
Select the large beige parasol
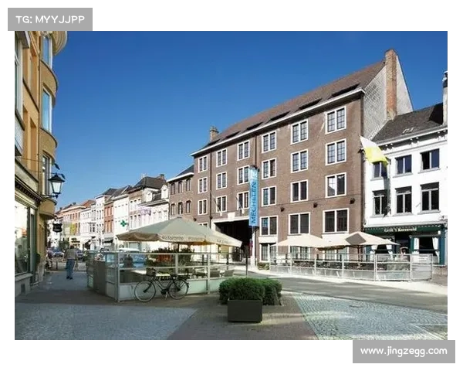coord(179,230)
